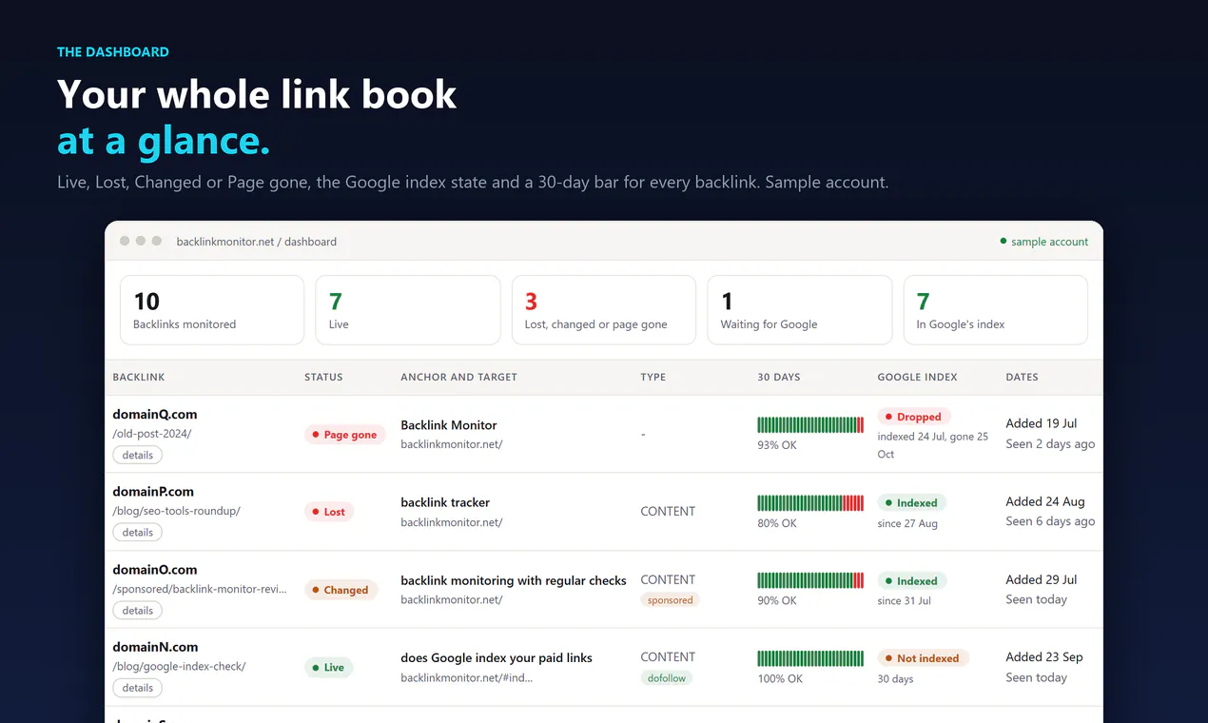Click the Waiting for Google card
The image size is (1208, 723).
pyautogui.click(x=800, y=310)
